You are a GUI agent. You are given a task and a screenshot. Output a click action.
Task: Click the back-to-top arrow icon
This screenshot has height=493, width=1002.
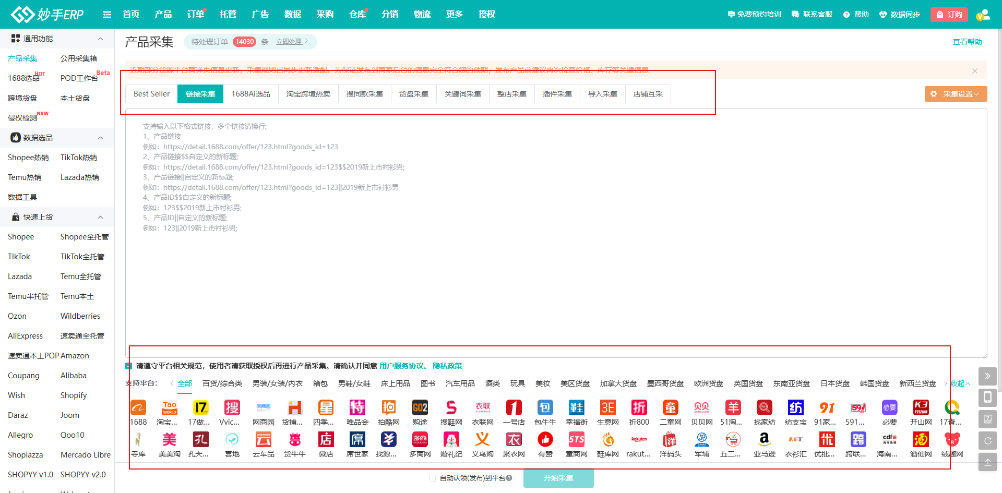[x=987, y=462]
